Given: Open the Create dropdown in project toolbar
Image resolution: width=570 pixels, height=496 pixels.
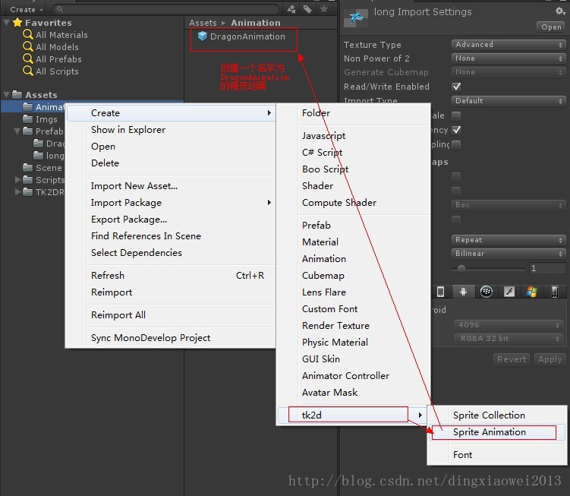Looking at the screenshot, I should pos(26,9).
